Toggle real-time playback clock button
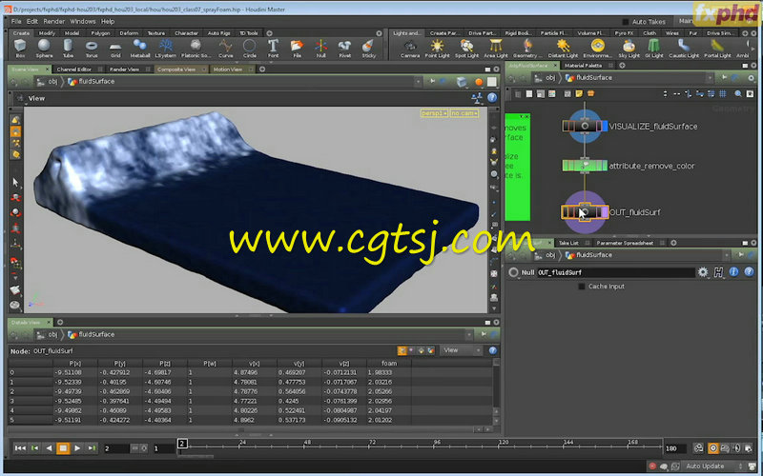The image size is (763, 476). pyautogui.click(x=712, y=448)
